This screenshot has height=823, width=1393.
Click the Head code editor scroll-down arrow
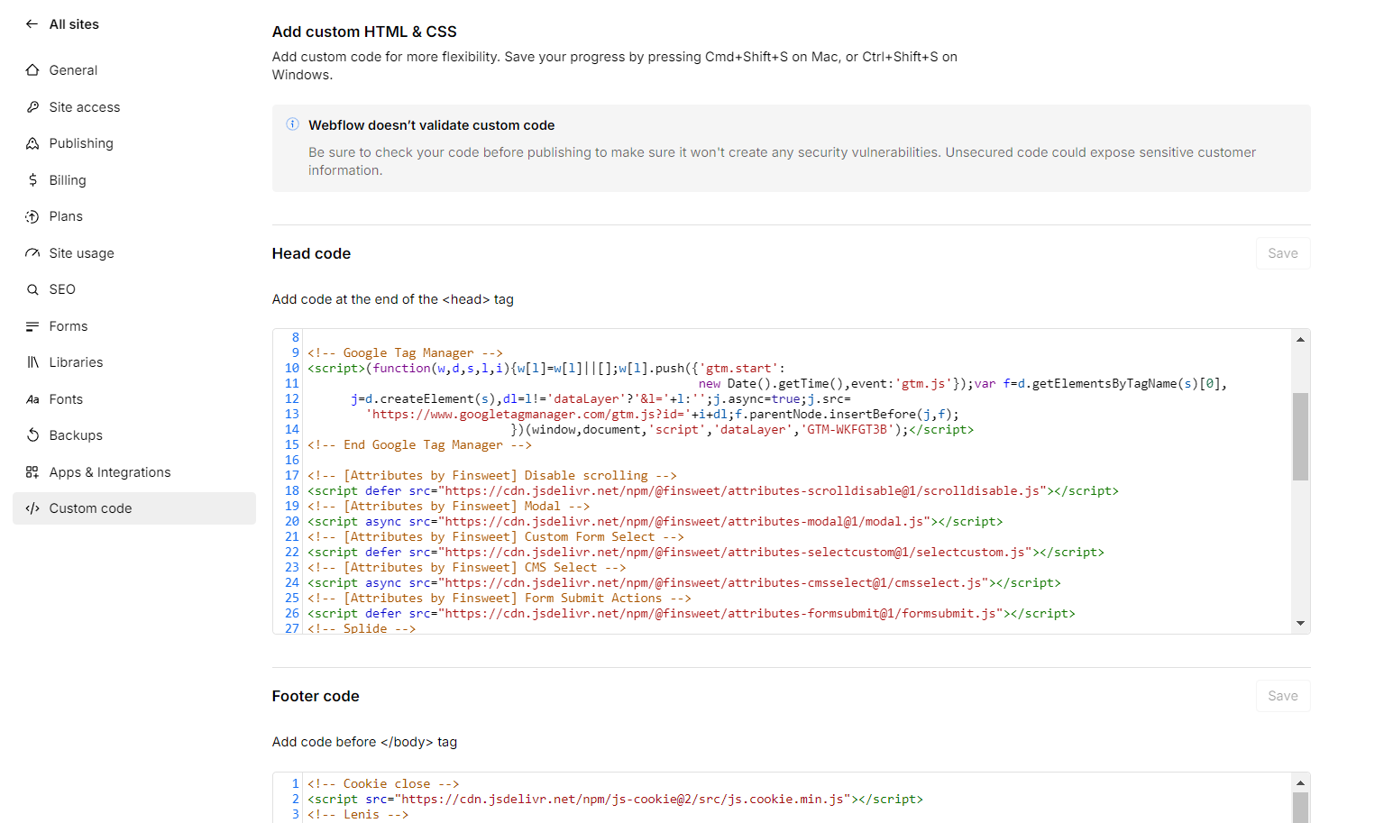tap(1300, 623)
